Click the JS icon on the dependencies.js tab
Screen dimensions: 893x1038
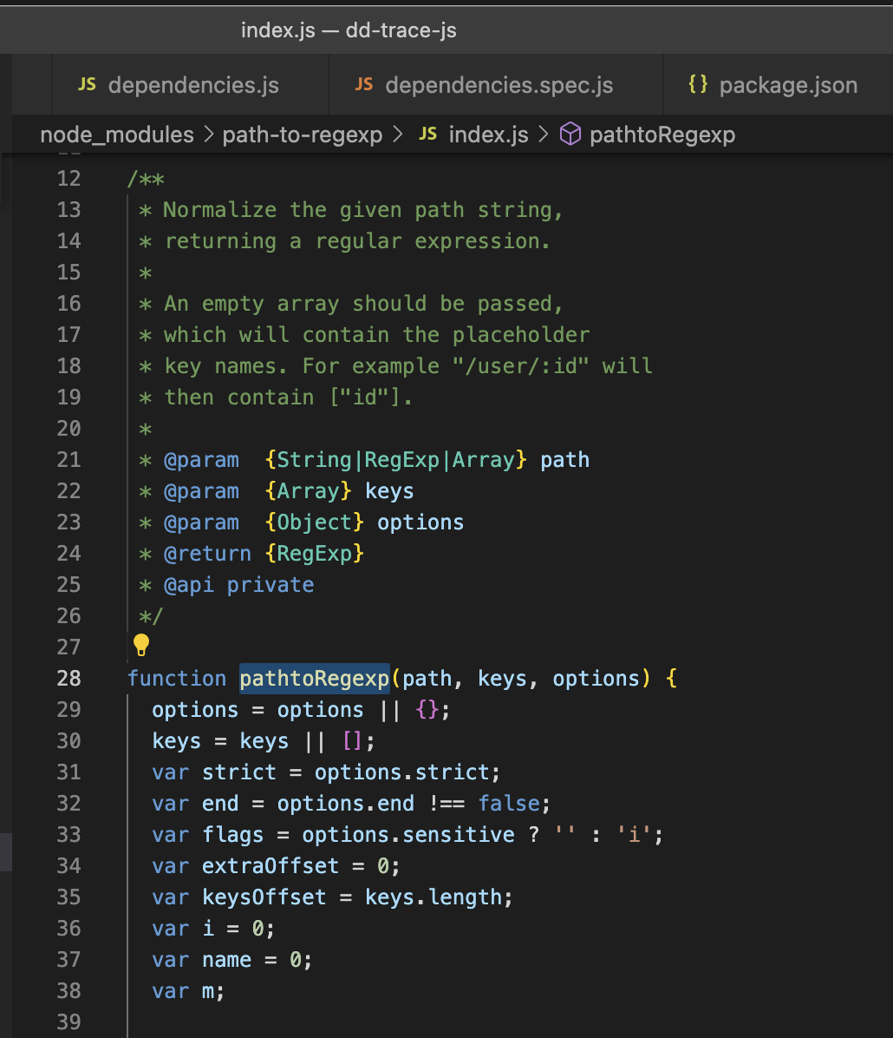point(88,83)
